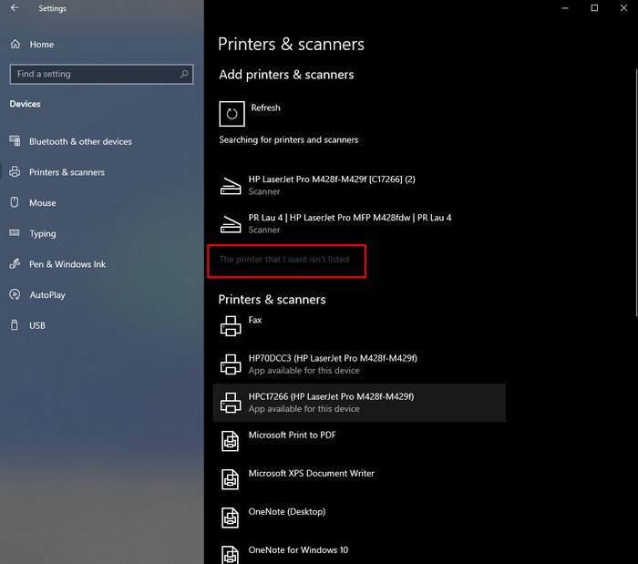
Task: Select OneNote (Desktop) printer
Action: [359, 518]
